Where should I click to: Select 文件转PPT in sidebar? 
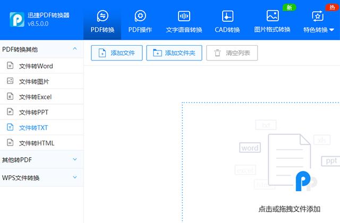coord(41,112)
